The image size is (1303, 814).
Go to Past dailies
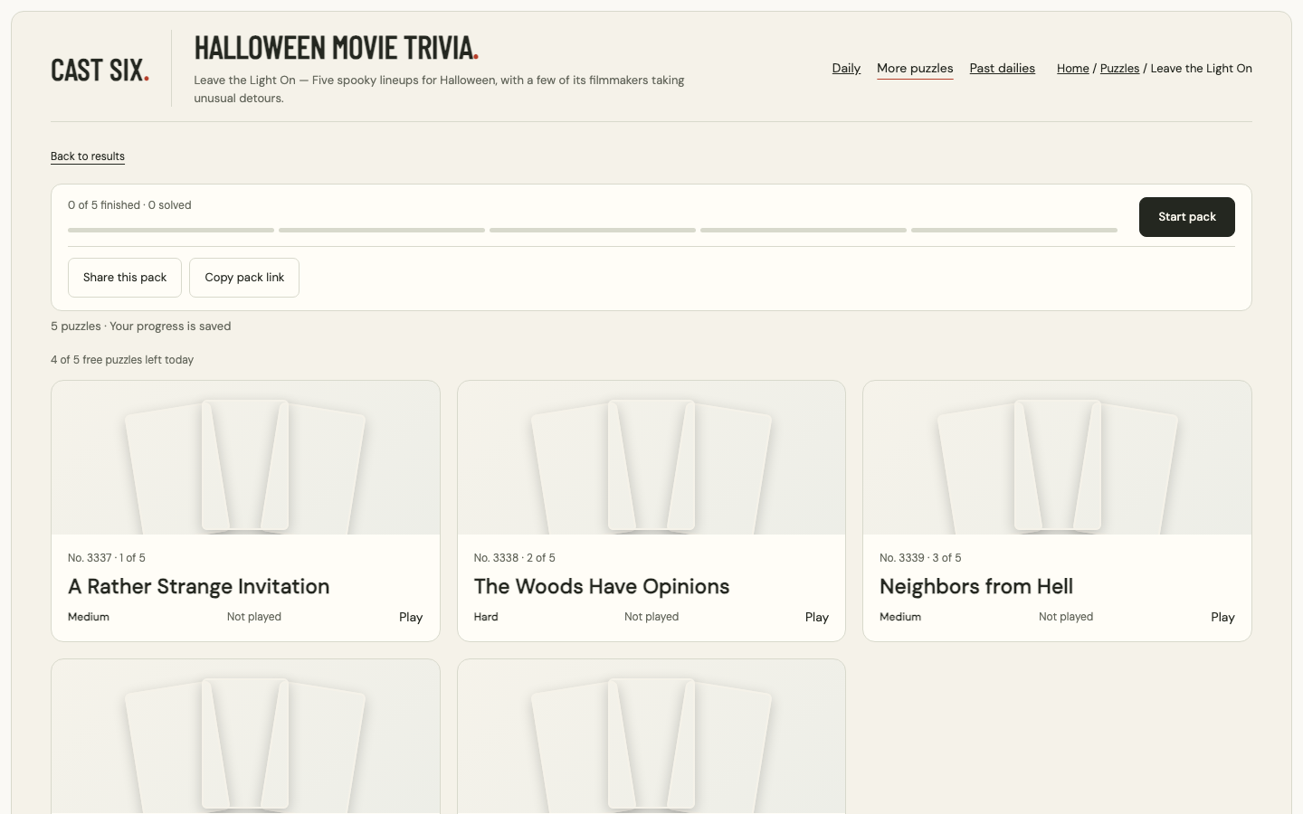[1002, 68]
